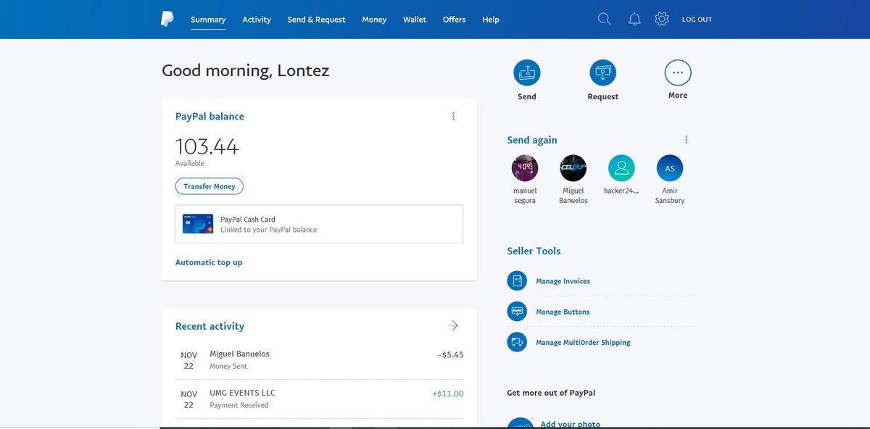Open the Send again options menu

pyautogui.click(x=686, y=139)
